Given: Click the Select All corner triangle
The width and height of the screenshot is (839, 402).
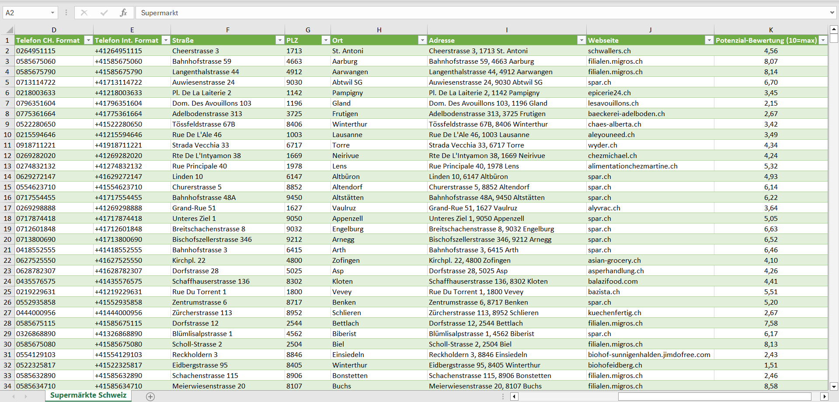Looking at the screenshot, I should [9, 30].
